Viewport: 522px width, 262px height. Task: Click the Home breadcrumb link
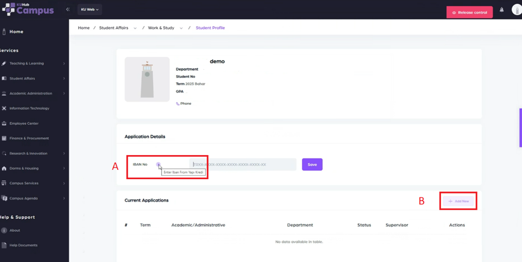tap(83, 28)
